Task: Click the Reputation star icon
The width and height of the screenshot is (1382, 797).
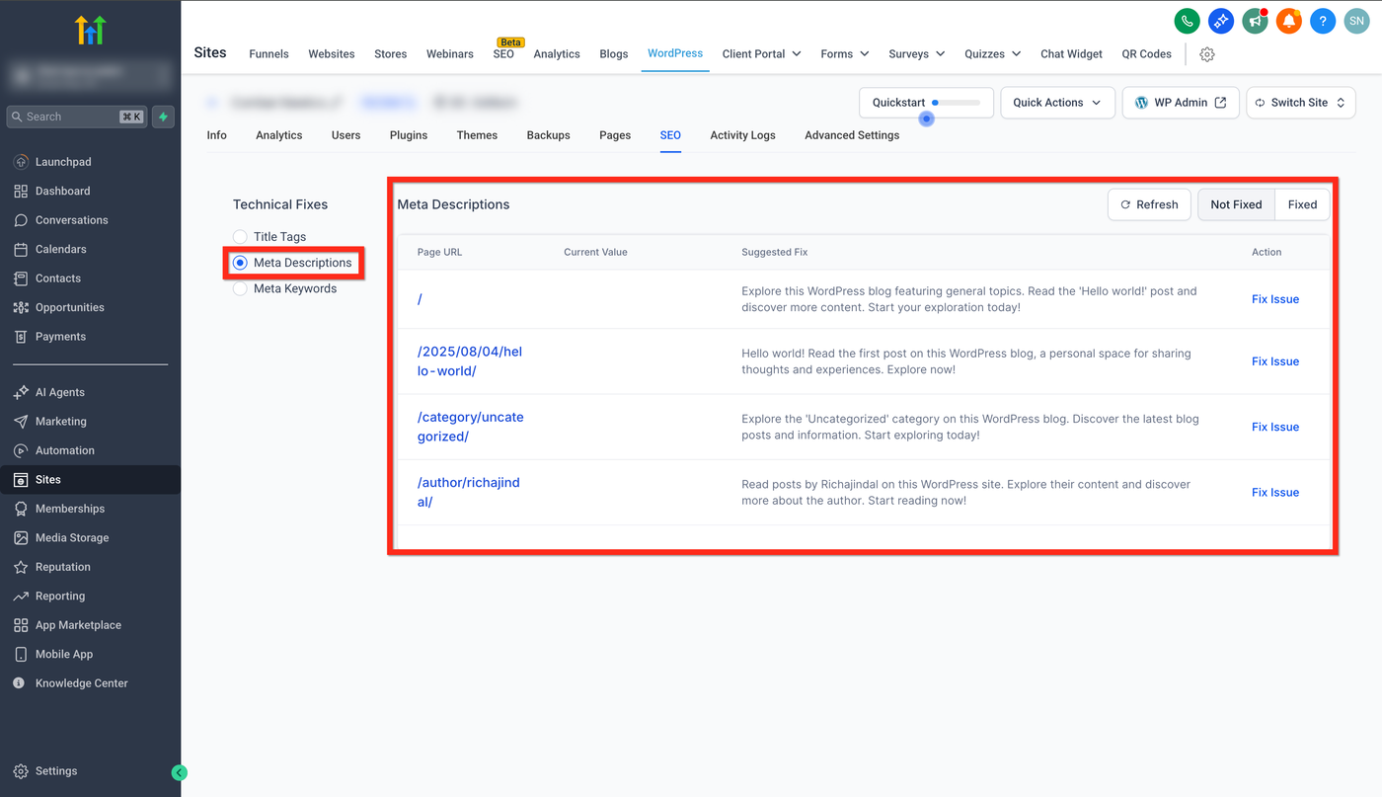Action: [21, 567]
